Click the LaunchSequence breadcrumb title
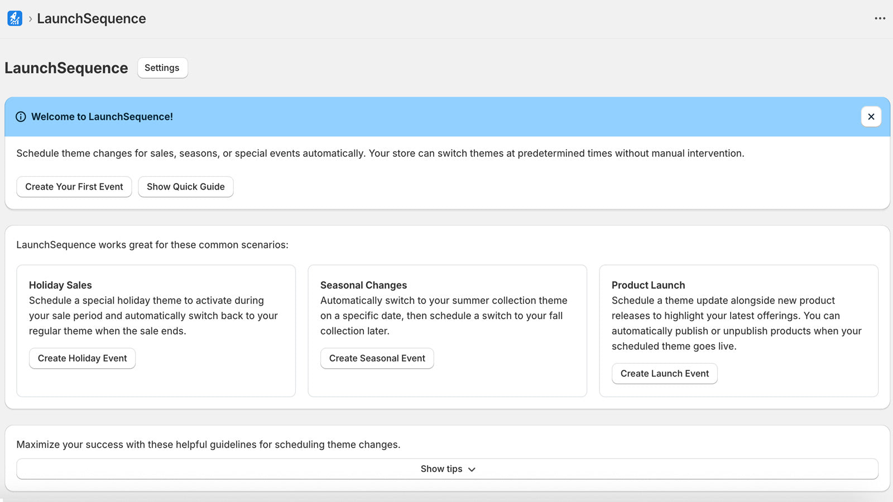 tap(92, 18)
